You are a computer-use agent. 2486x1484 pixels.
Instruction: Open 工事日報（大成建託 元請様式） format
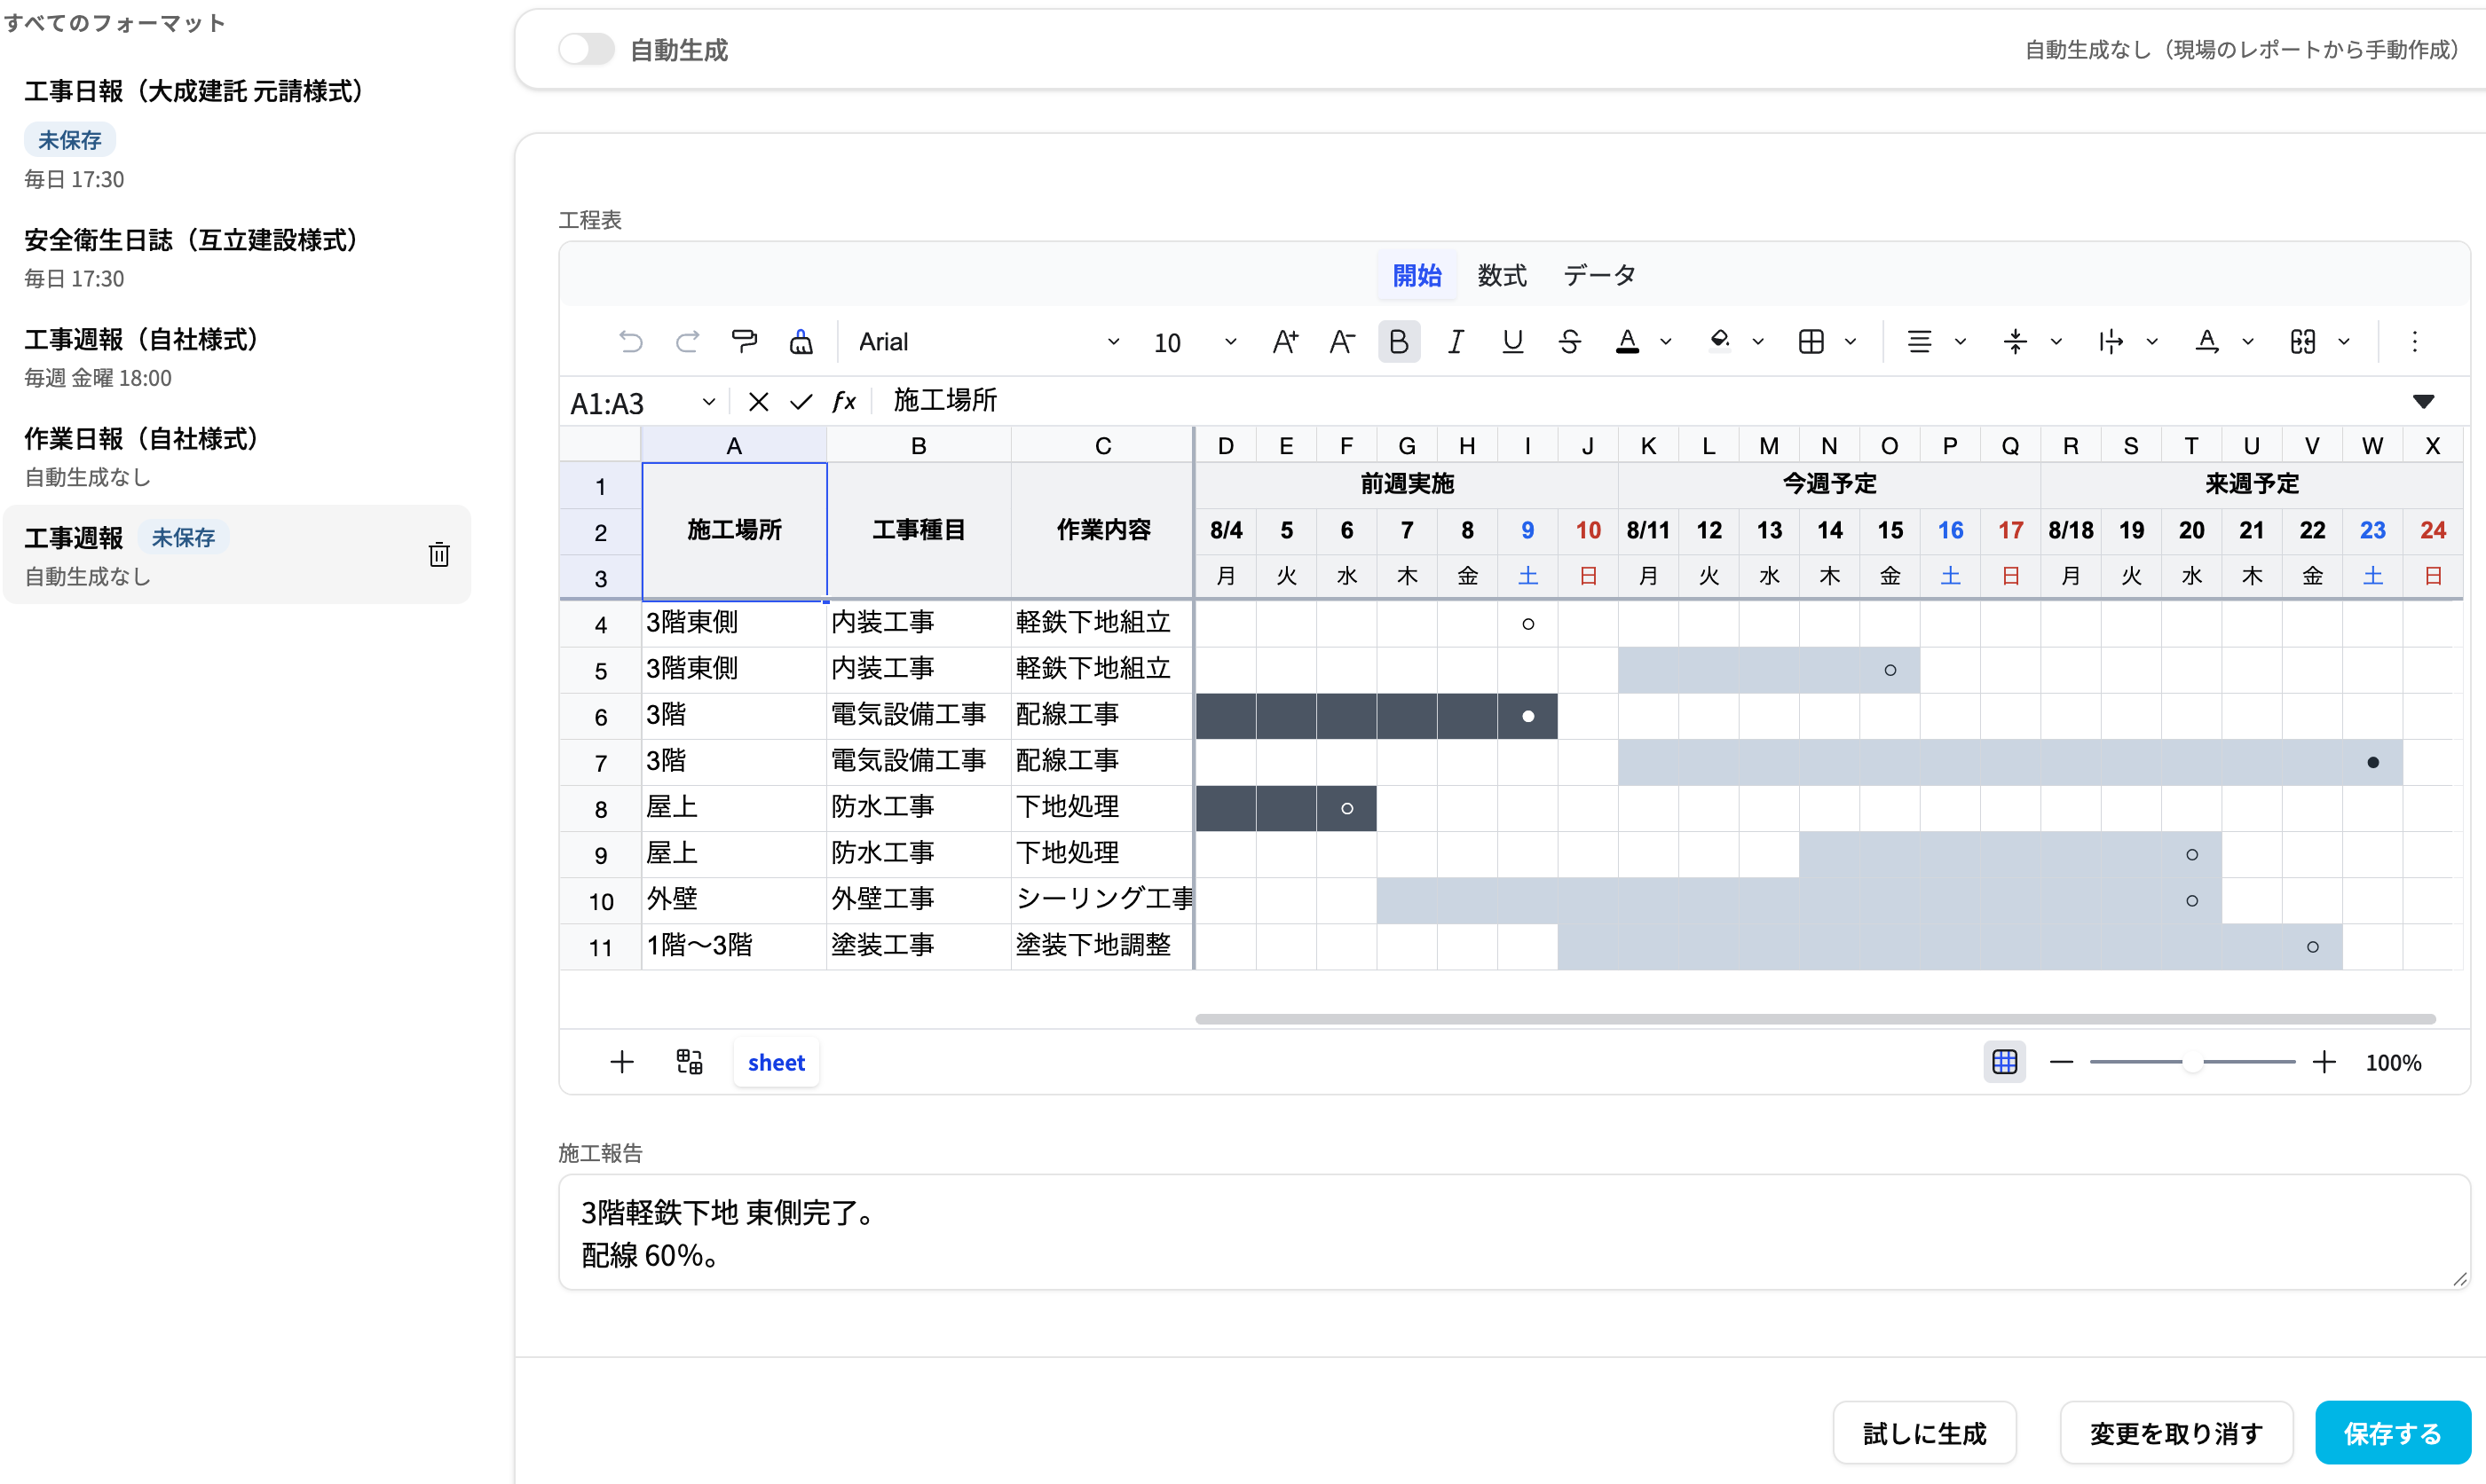pos(238,135)
